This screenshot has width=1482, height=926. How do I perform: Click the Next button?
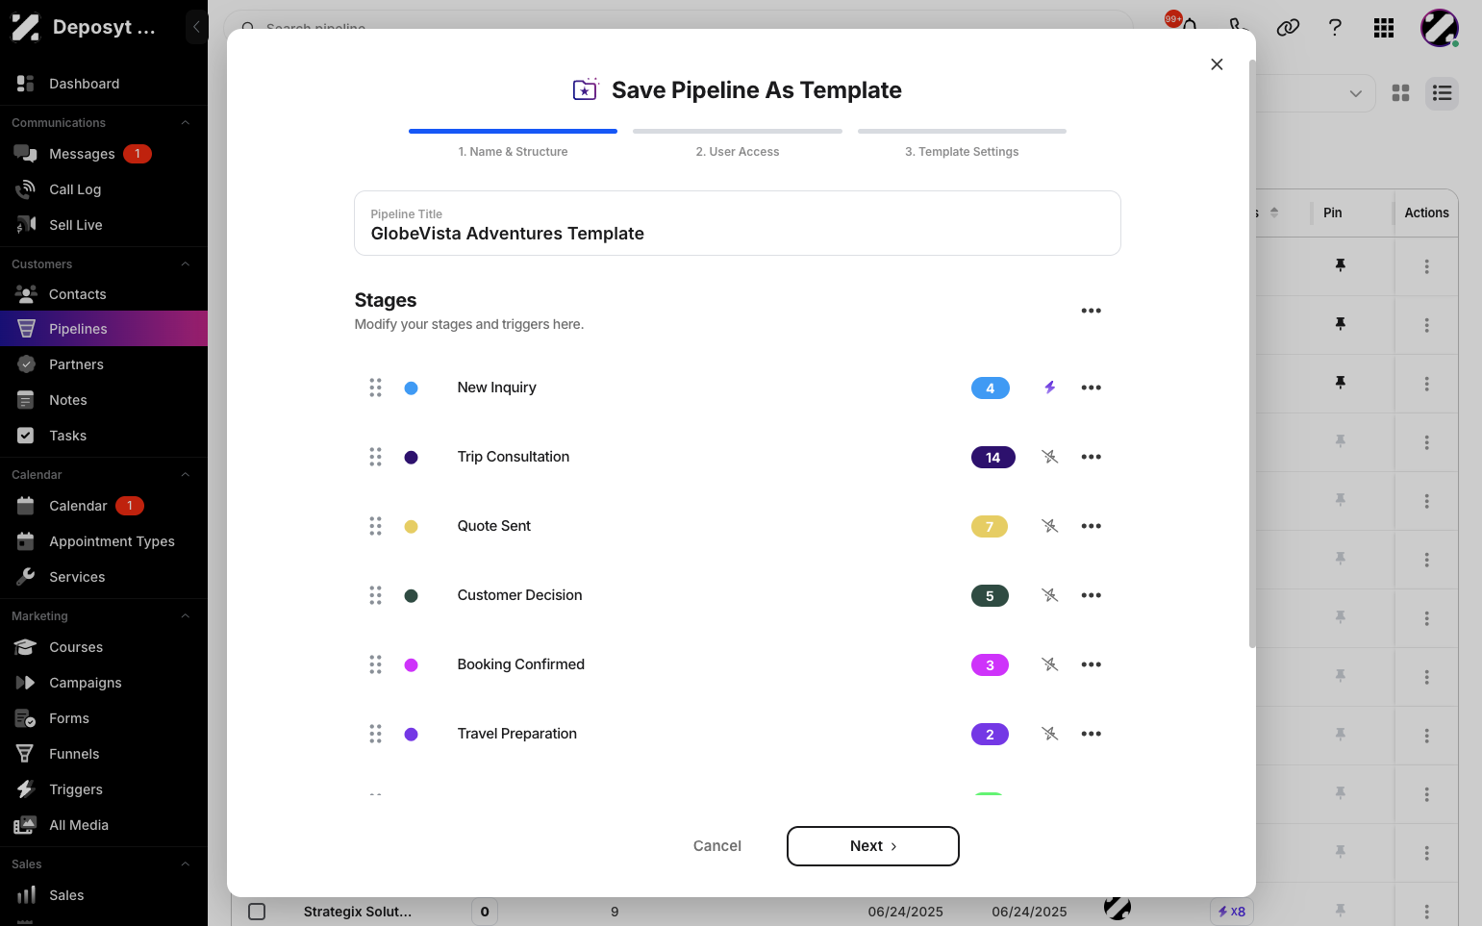pyautogui.click(x=873, y=846)
